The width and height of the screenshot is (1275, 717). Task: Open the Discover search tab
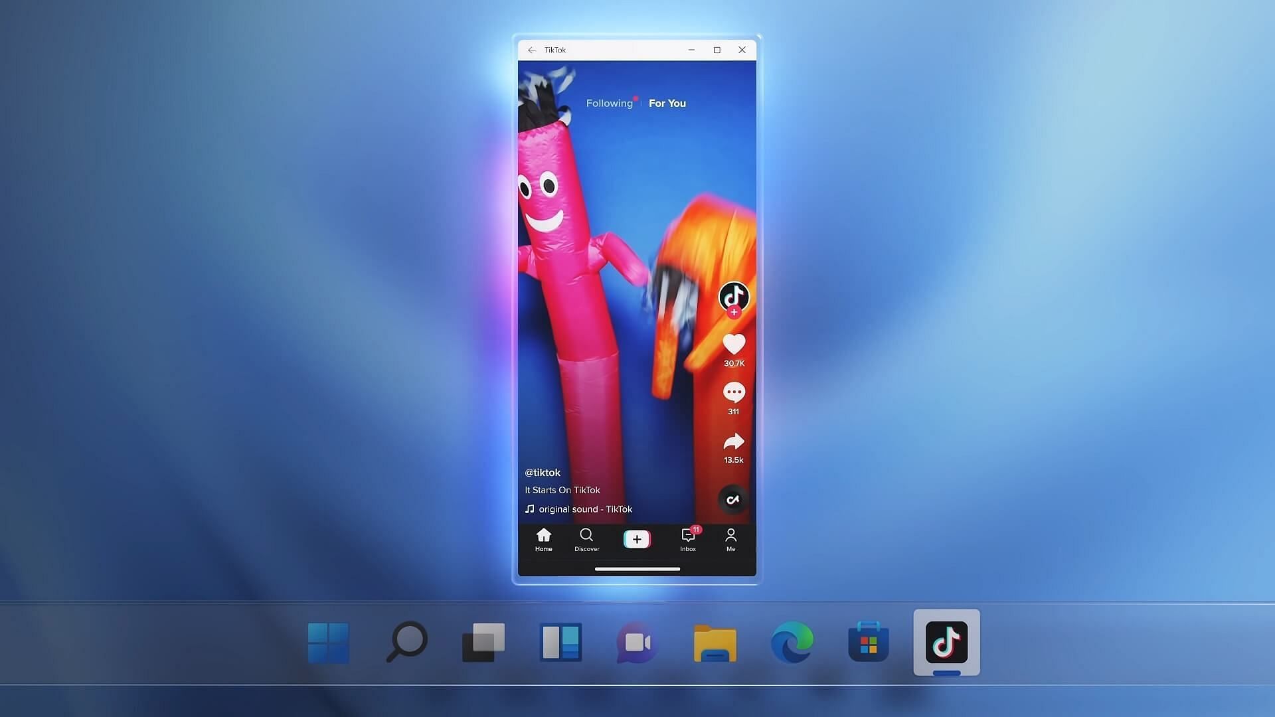coord(587,538)
